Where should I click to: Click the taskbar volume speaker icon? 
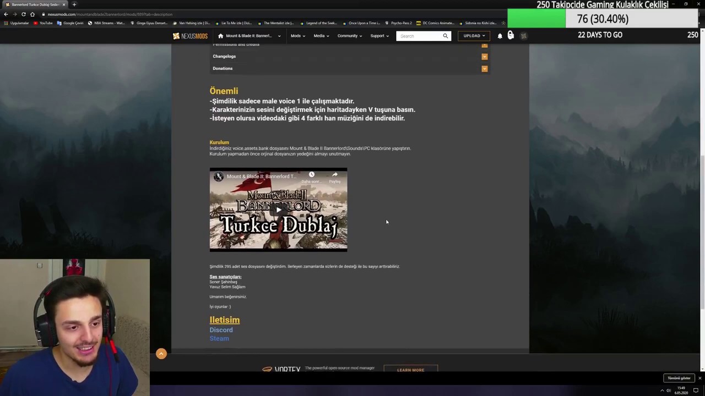point(669,391)
